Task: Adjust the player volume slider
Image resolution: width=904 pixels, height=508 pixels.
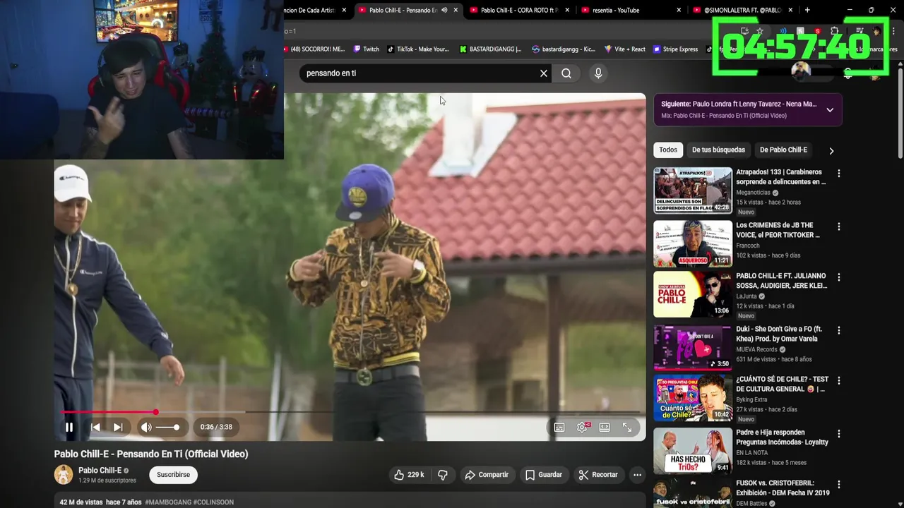Action: pos(167,427)
